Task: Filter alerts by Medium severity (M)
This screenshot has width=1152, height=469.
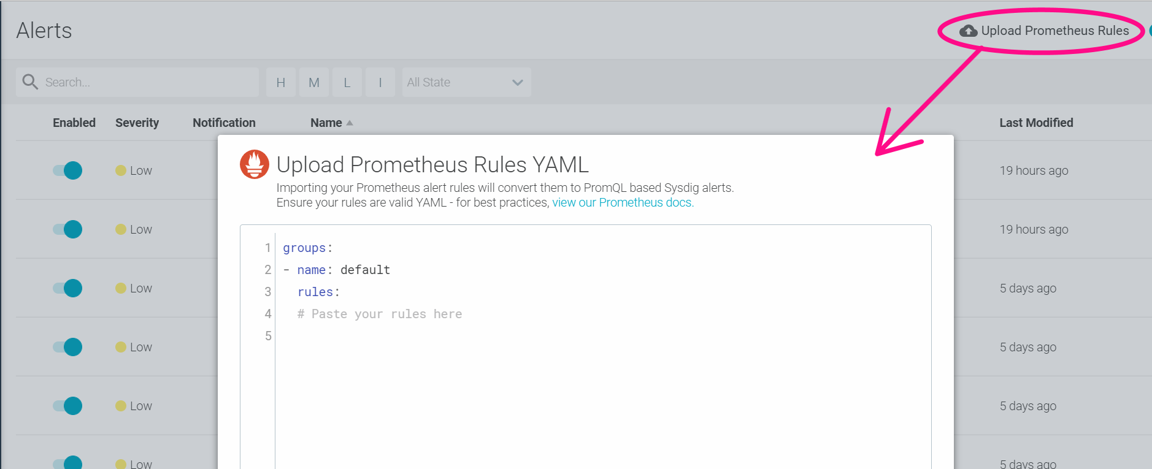Action: coord(314,82)
